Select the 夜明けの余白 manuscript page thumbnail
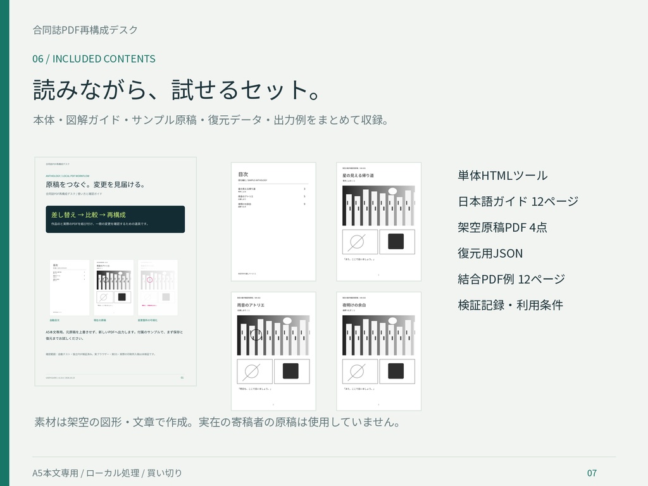648x486 pixels. [378, 351]
